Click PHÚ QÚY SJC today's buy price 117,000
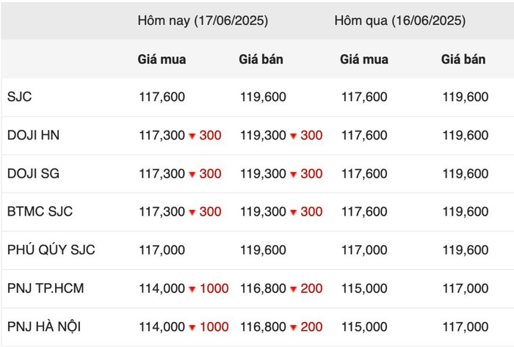 click(162, 250)
